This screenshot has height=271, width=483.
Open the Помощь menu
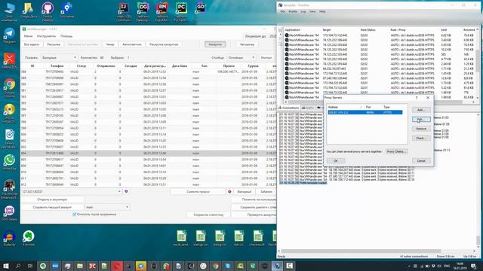click(x=66, y=36)
